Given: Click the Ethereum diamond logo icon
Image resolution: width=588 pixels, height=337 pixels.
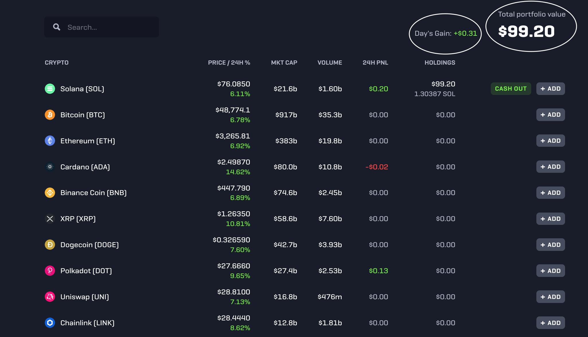Looking at the screenshot, I should click(50, 141).
